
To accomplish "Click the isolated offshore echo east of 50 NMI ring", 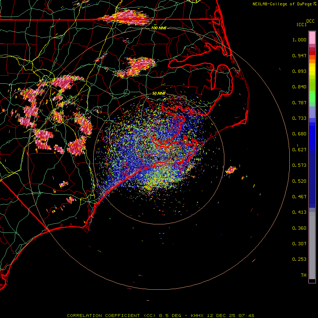I will [231, 170].
